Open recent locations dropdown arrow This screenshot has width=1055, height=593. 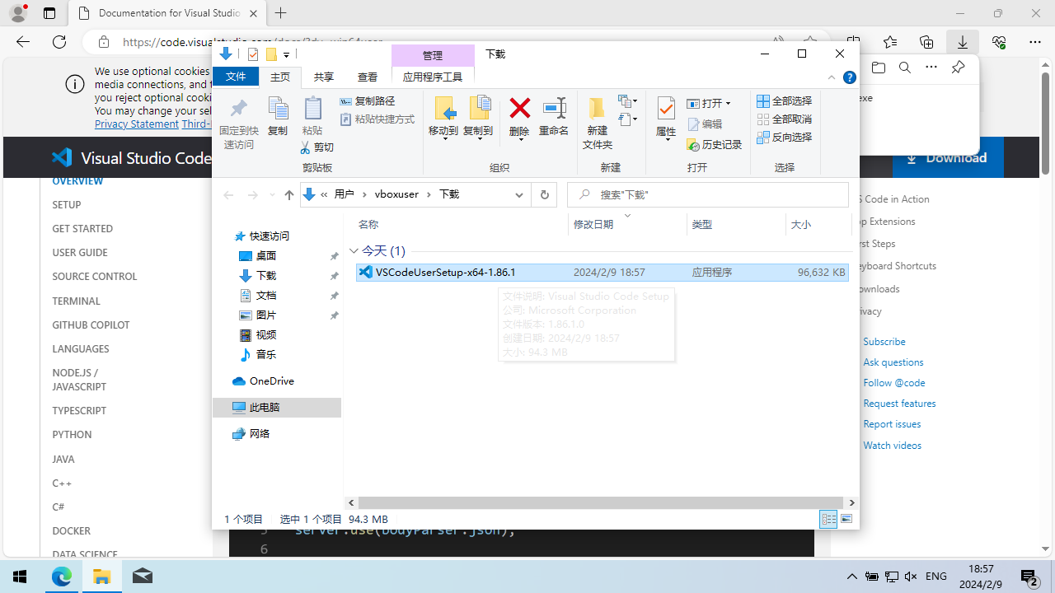coord(270,195)
